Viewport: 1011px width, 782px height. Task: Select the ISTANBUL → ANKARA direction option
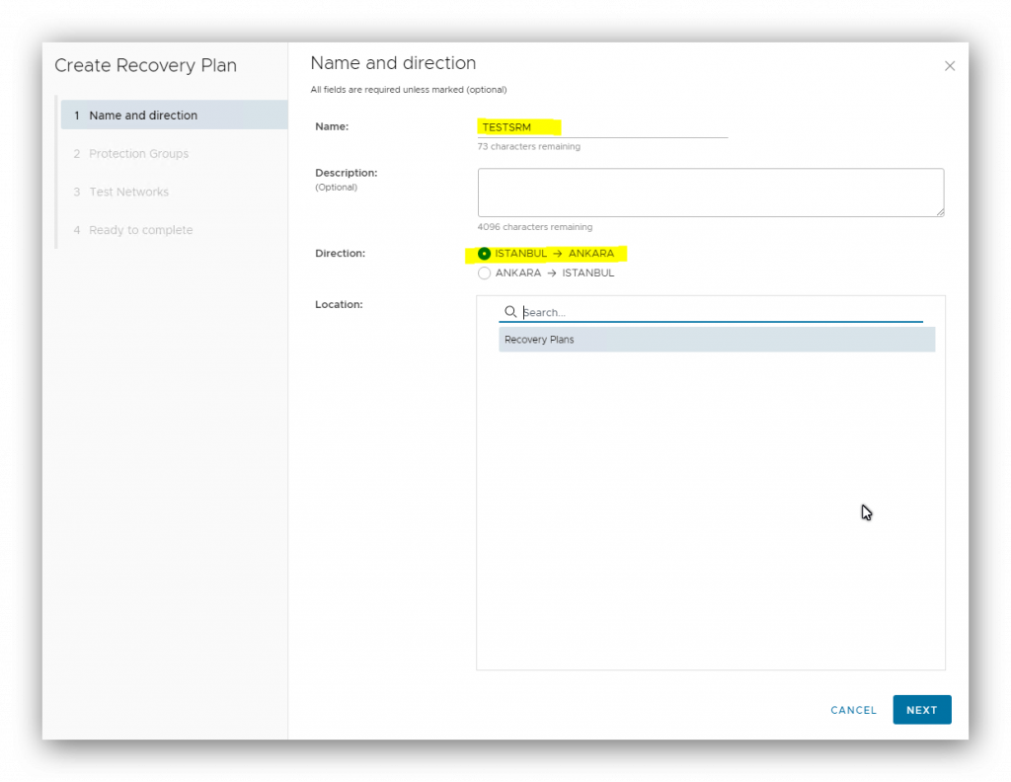[x=549, y=253]
